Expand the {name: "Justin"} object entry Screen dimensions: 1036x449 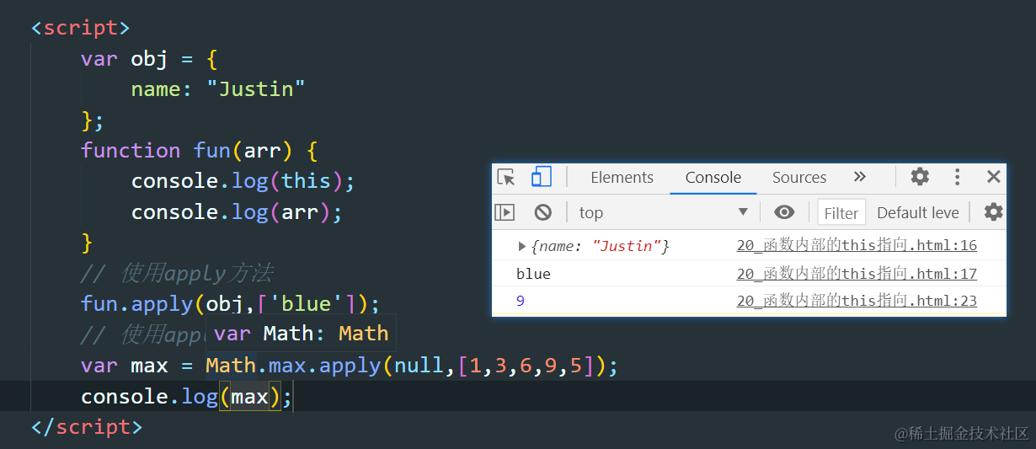pyautogui.click(x=522, y=246)
